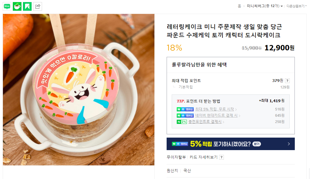This screenshot has width=310, height=179.
Task: Open 네이버 현대카드로 결제 시 link
Action: [x=216, y=116]
